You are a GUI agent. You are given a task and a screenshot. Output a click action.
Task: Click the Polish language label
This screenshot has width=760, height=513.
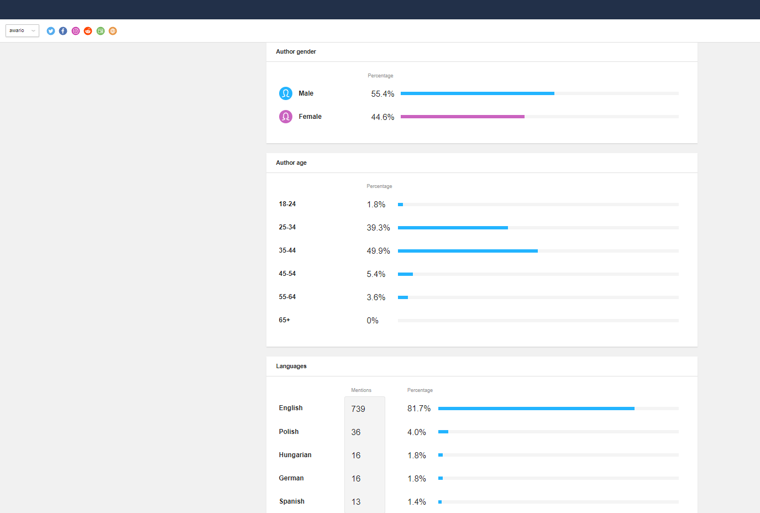289,432
